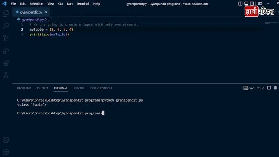
Task: Click the comment on line 1
Action: tap(84, 24)
